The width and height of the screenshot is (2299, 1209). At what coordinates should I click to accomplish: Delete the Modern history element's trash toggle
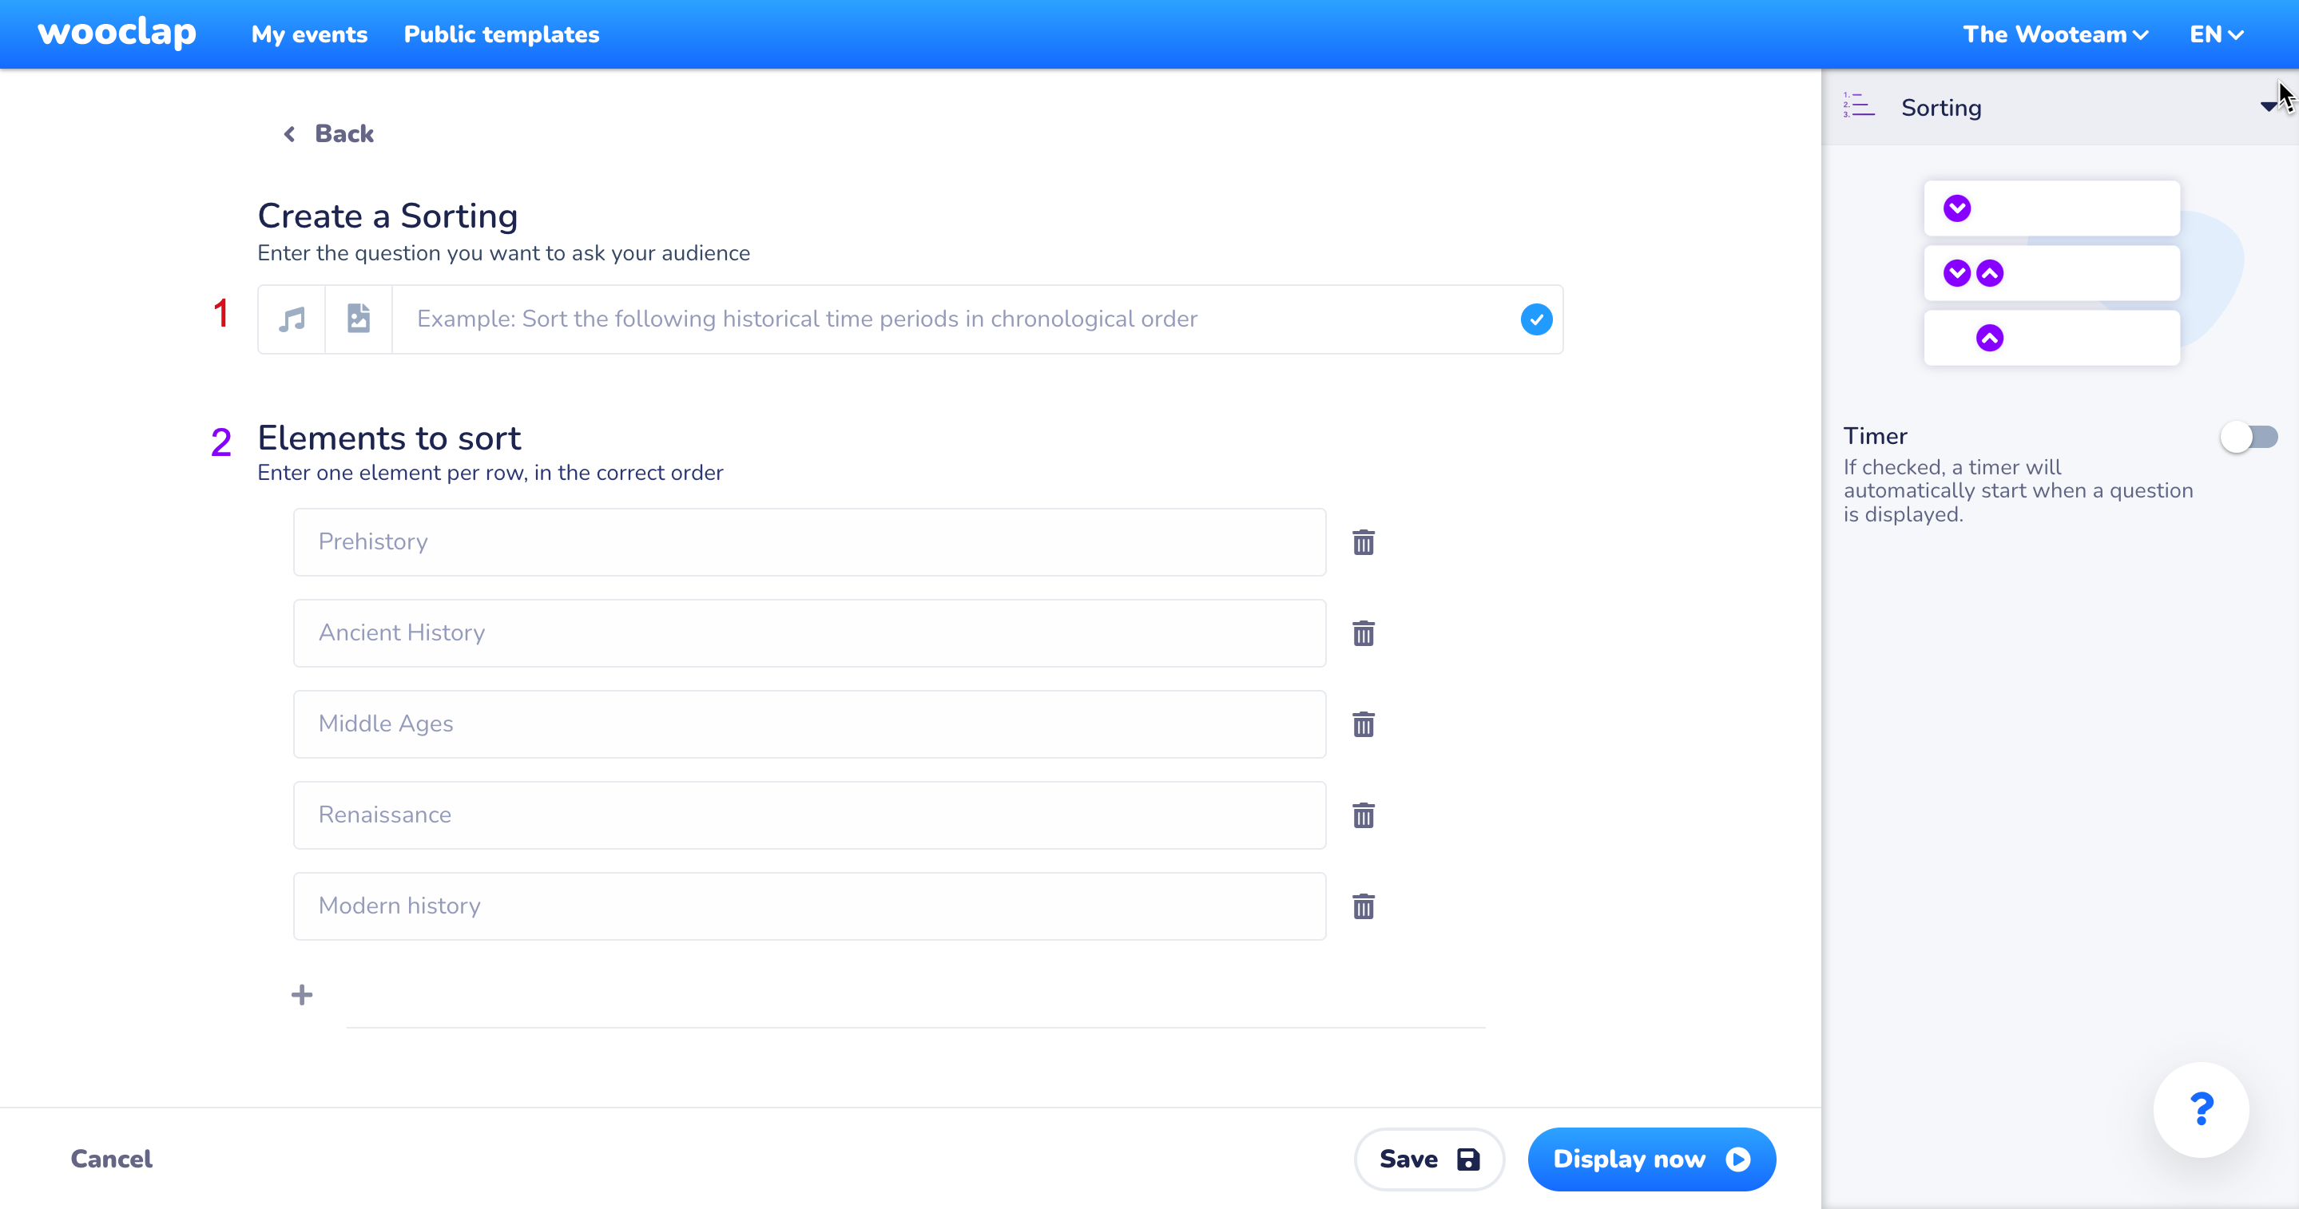click(x=1363, y=906)
